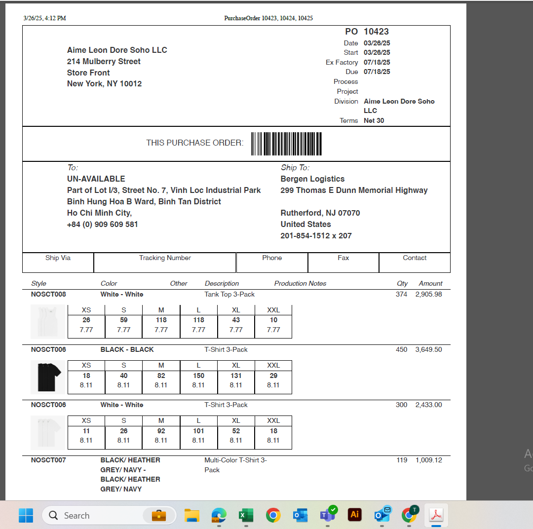The height and width of the screenshot is (529, 533).
Task: Launch Microsoft Edge from the taskbar
Action: pos(219,515)
